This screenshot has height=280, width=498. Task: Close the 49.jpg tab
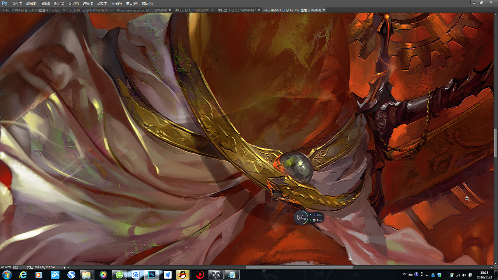[212, 10]
